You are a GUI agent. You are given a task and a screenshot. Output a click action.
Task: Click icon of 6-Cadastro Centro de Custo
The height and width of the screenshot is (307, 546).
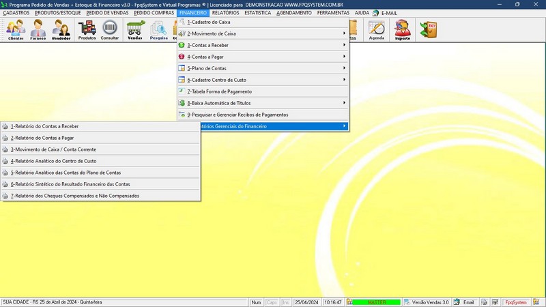pyautogui.click(x=182, y=80)
